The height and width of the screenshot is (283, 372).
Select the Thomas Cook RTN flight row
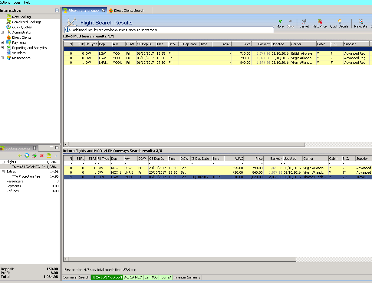coord(218,177)
